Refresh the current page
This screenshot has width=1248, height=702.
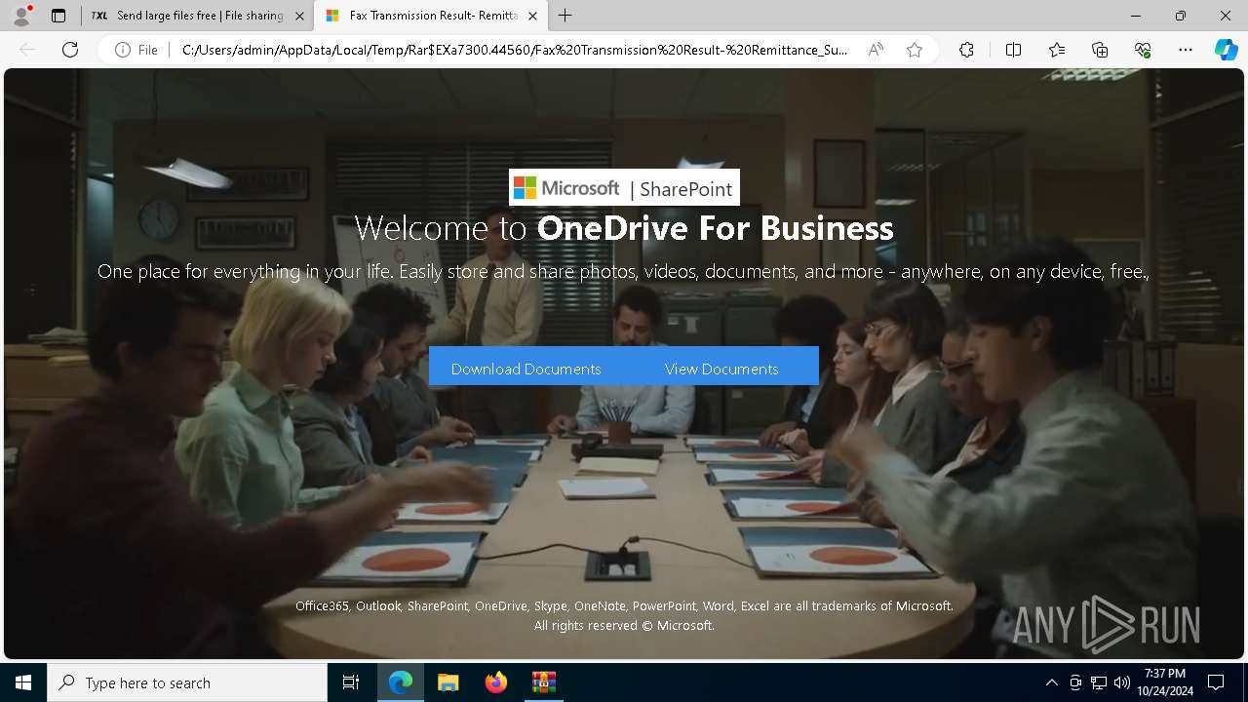tap(70, 50)
